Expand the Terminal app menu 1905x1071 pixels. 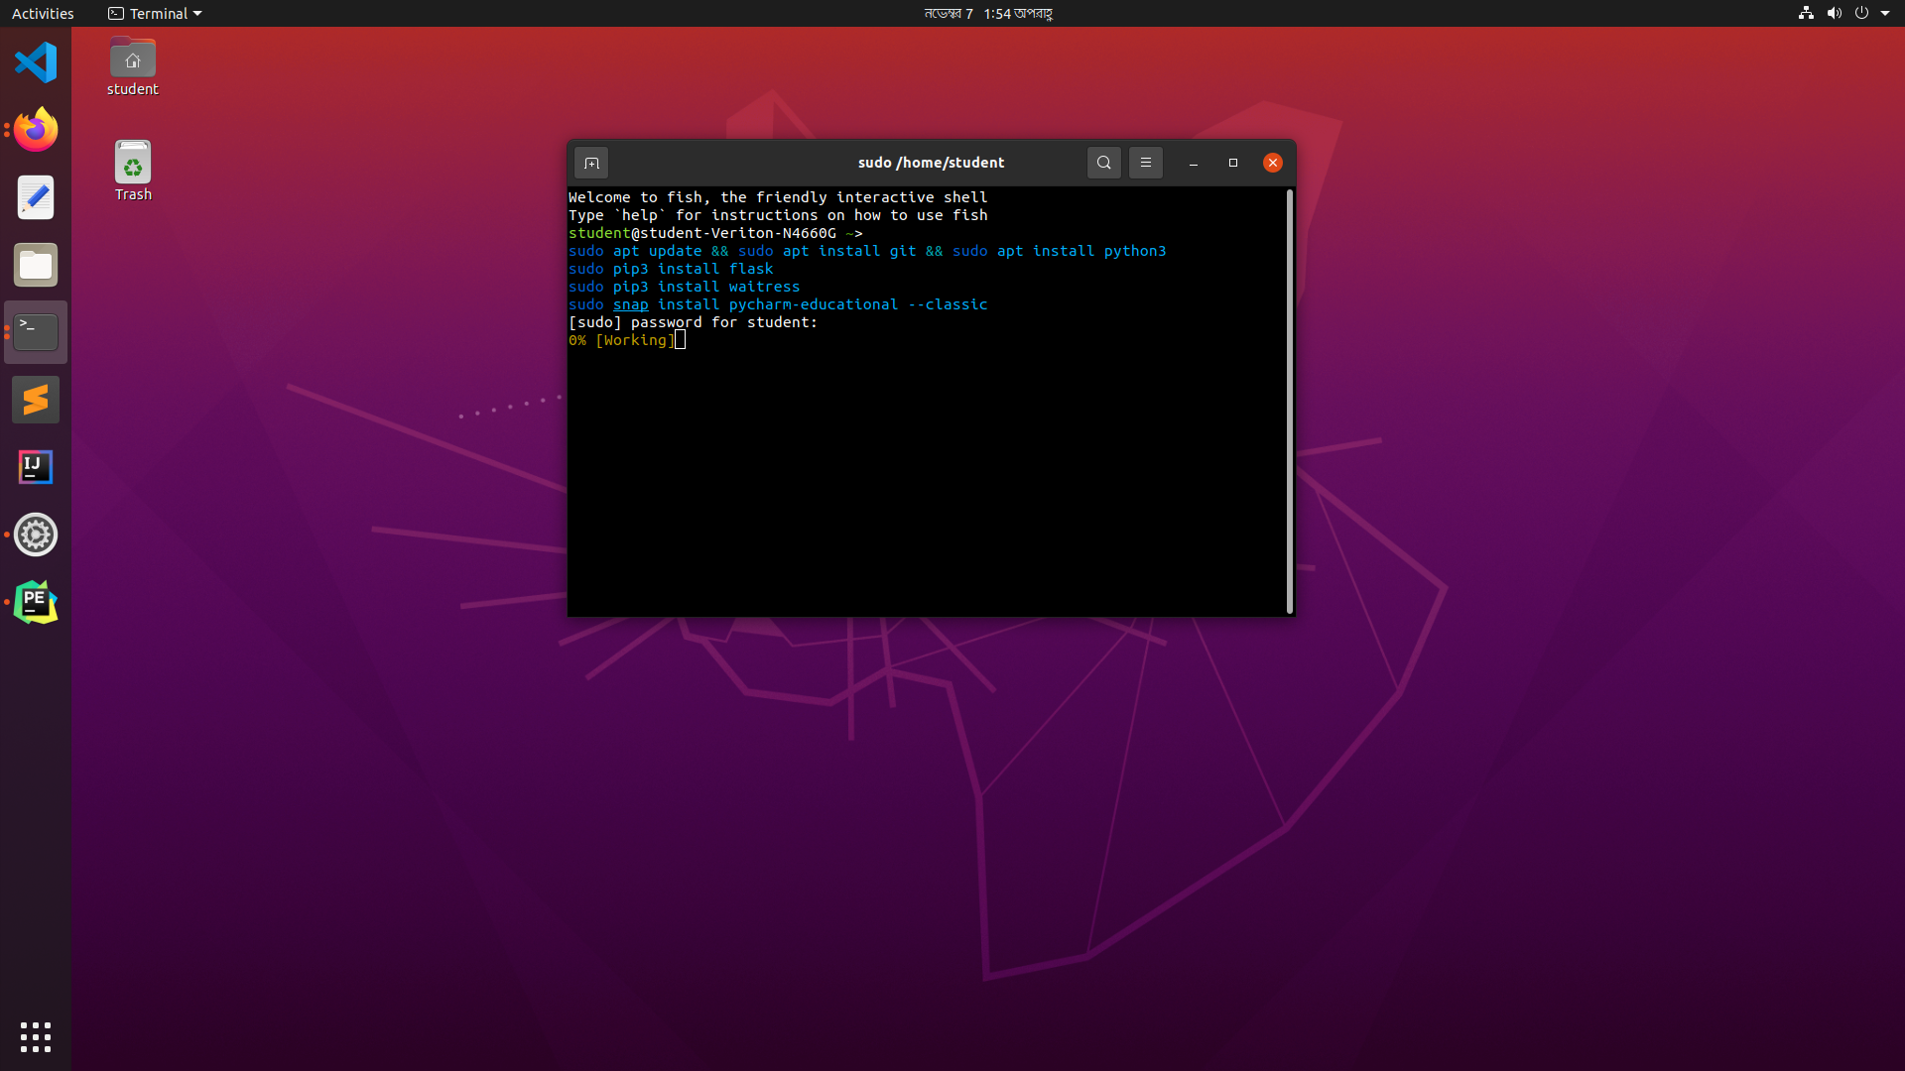[155, 13]
